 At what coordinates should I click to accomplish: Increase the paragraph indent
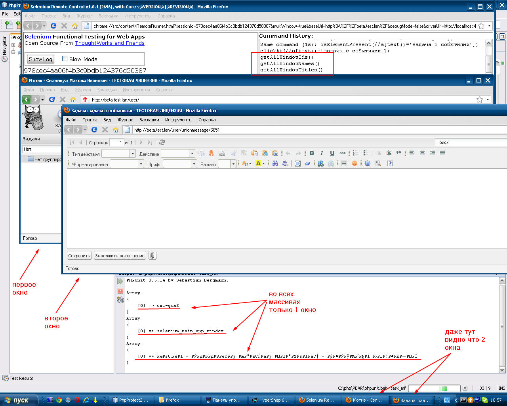click(x=389, y=153)
